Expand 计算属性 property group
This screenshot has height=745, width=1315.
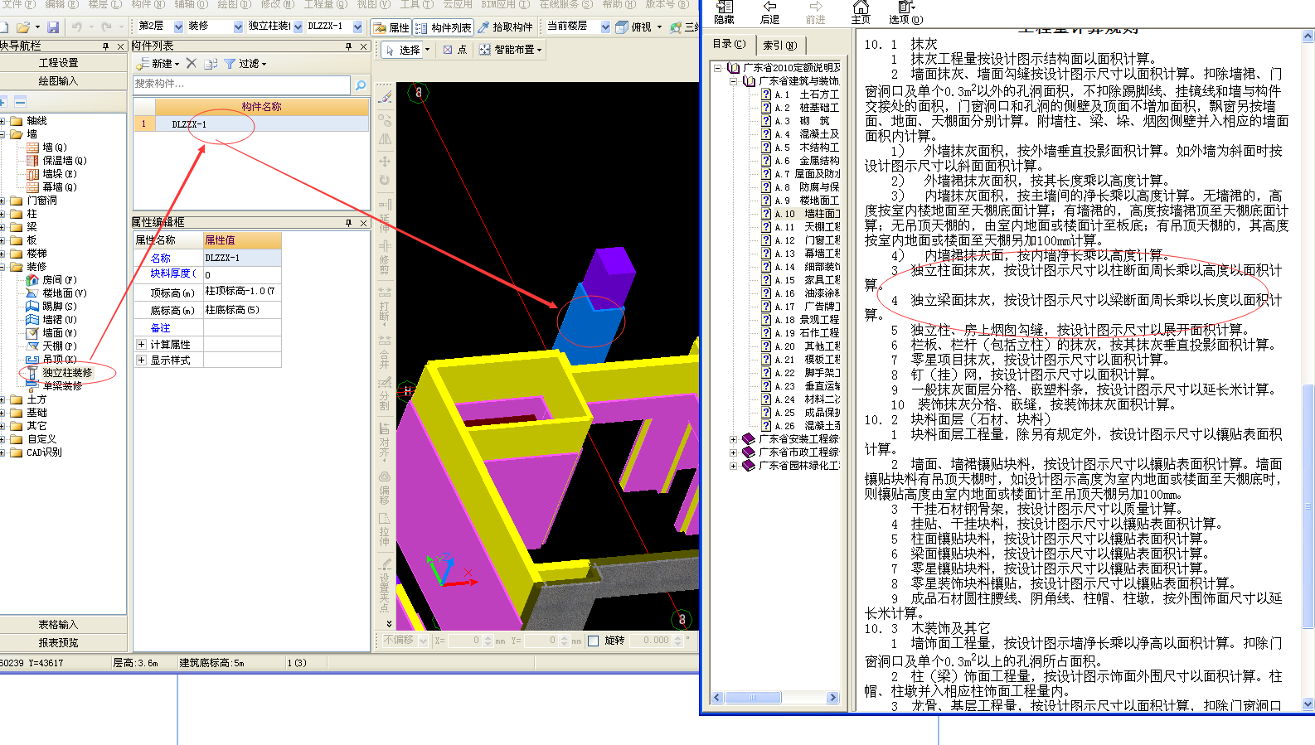(x=141, y=344)
